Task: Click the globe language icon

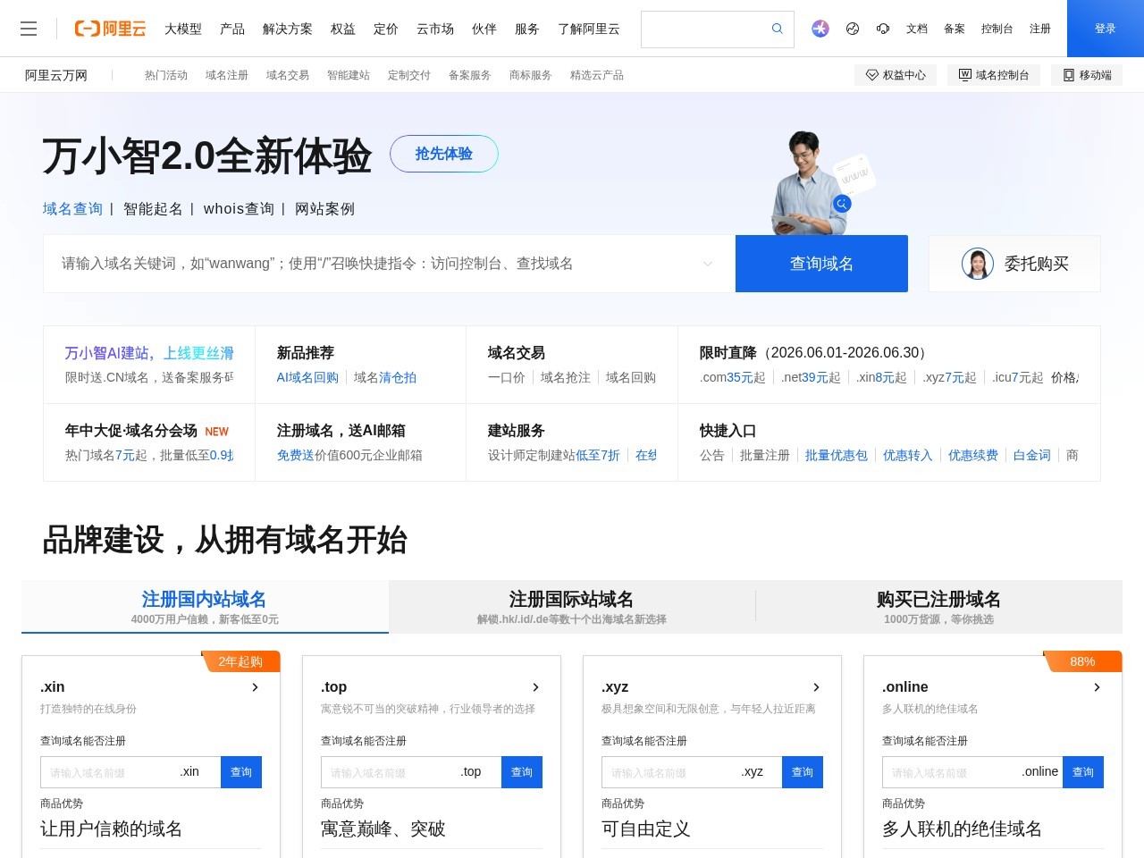Action: tap(853, 29)
